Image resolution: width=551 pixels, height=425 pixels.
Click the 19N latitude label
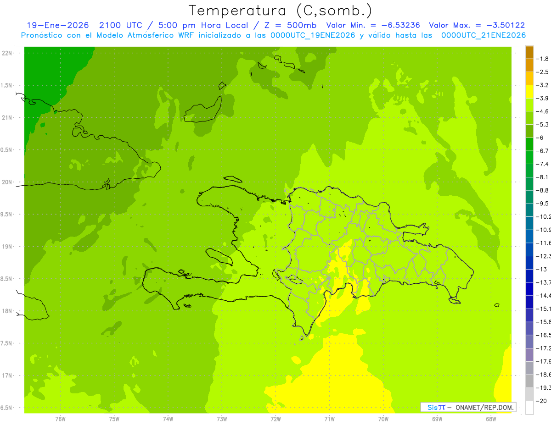[8, 247]
